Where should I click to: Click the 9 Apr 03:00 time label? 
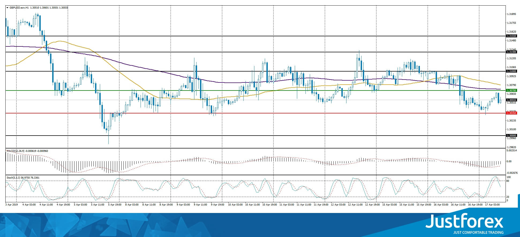(183, 205)
